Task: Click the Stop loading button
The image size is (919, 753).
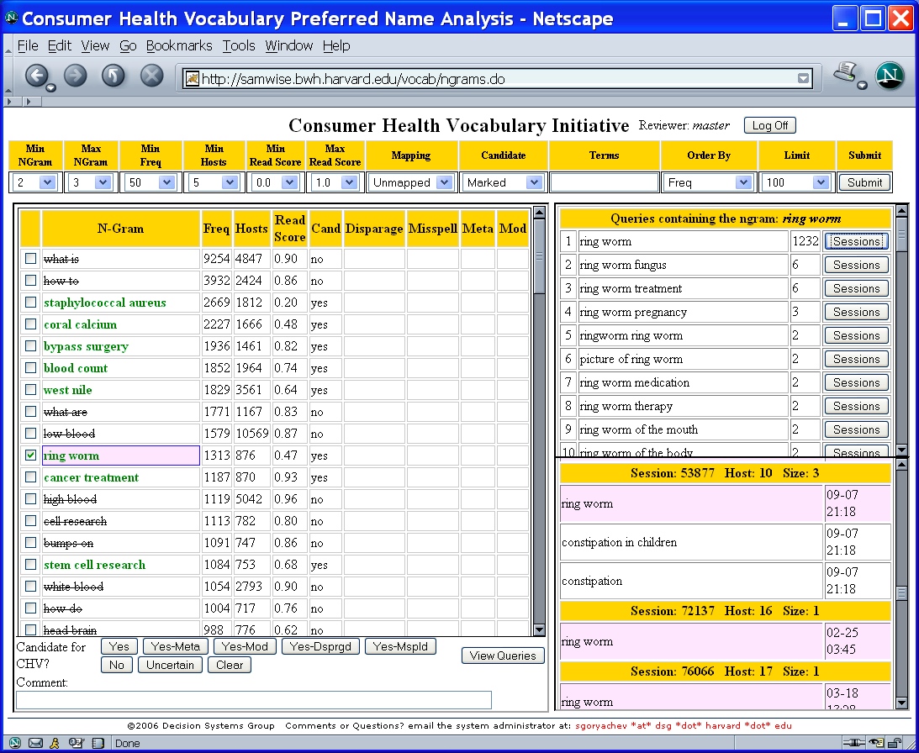Action: click(151, 76)
